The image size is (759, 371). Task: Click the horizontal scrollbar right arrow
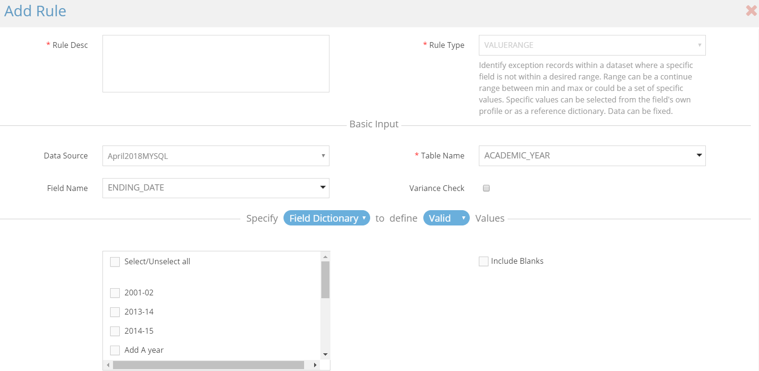(x=315, y=365)
